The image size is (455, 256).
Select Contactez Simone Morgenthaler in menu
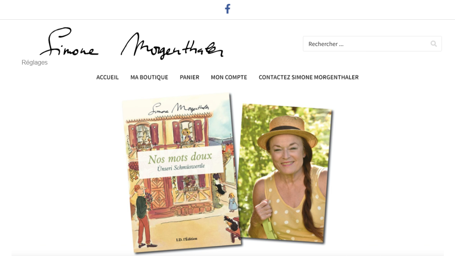[x=309, y=77]
